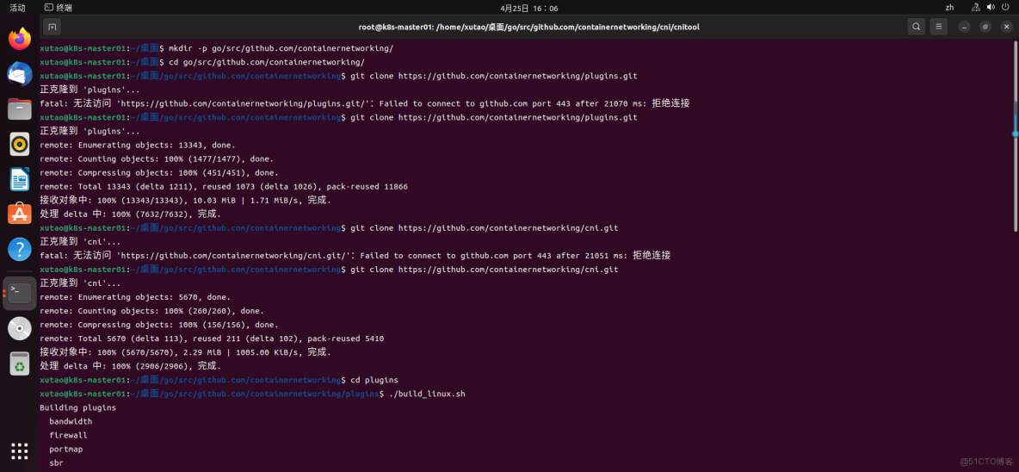Select the Terminal icon in dock
The width and height of the screenshot is (1019, 472).
(20, 293)
